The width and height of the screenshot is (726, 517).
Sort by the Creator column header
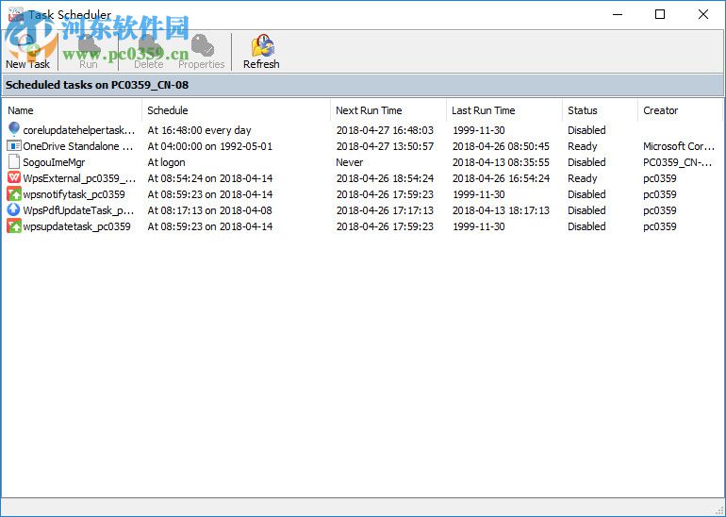660,110
